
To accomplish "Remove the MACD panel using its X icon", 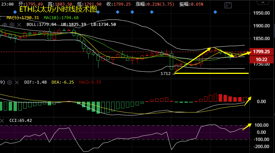I will point(17,82).
